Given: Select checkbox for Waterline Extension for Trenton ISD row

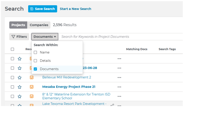Looking at the screenshot, I should 12,96.
